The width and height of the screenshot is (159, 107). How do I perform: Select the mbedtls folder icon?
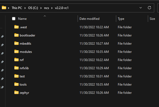point(16,43)
